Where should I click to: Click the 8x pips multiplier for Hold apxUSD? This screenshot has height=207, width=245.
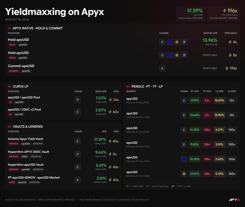click(235, 55)
